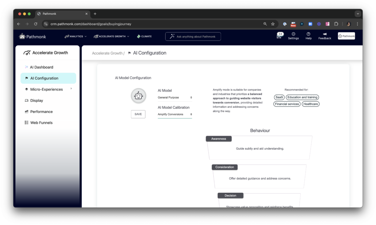
Task: Open the inbox envelope icon with 34 badge
Action: point(279,36)
